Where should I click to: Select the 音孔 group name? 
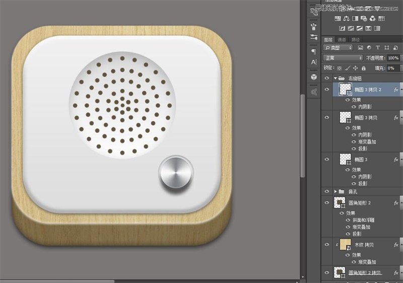tap(353, 191)
